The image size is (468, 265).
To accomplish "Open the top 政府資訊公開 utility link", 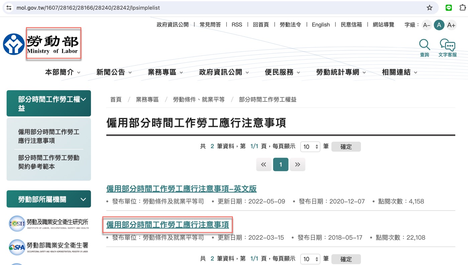I will 172,25.
